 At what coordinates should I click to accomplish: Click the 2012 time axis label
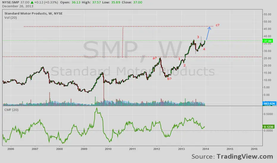(157, 149)
